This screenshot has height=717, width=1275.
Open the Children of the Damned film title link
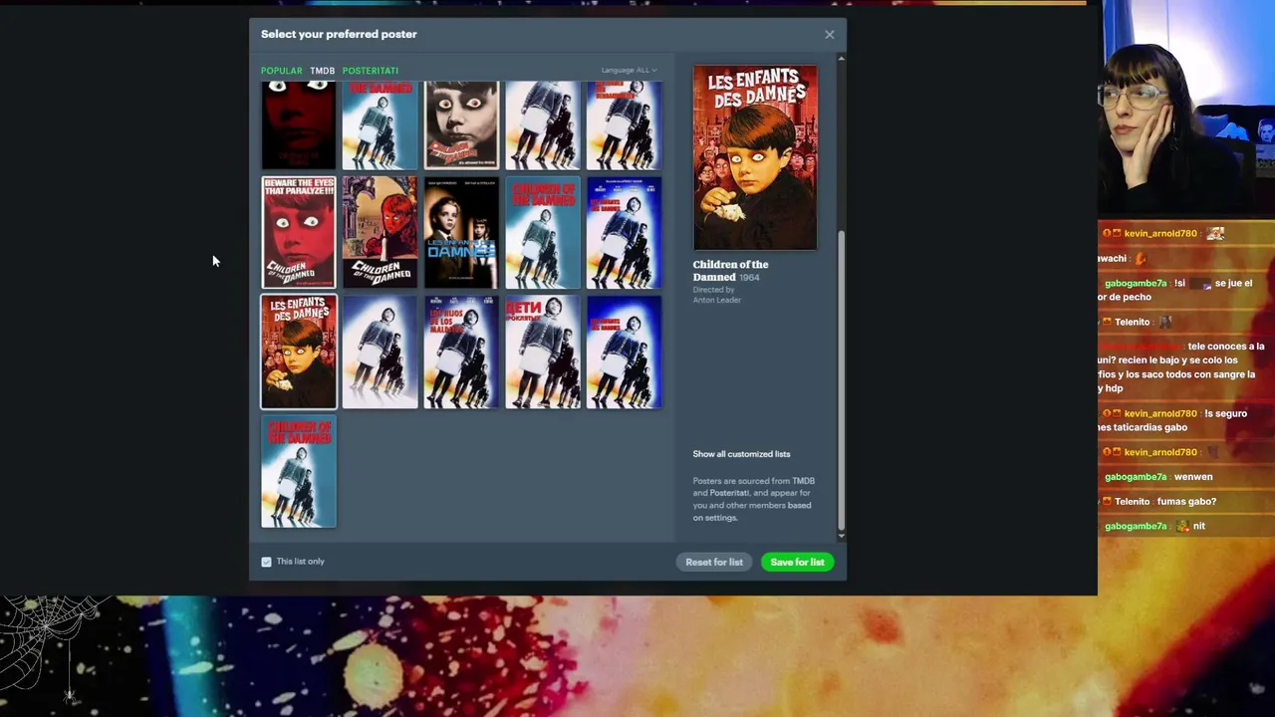coord(730,271)
